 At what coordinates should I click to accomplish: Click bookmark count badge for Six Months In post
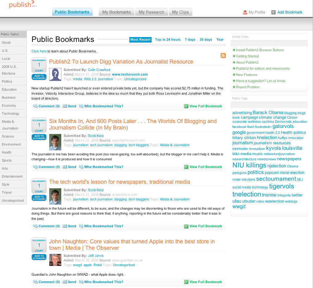point(39,125)
